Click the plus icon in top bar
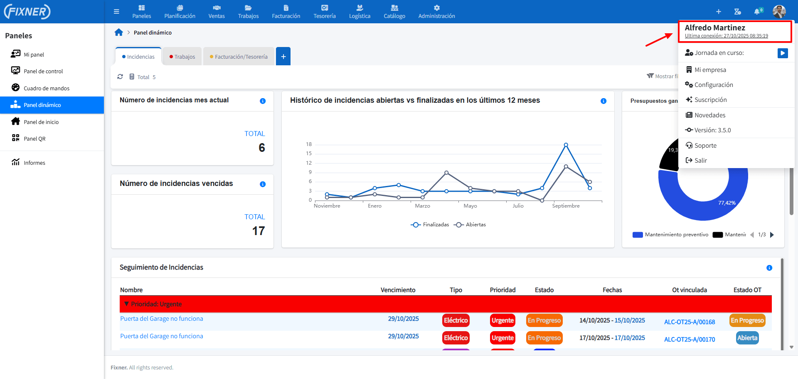The width and height of the screenshot is (798, 379). (x=719, y=12)
